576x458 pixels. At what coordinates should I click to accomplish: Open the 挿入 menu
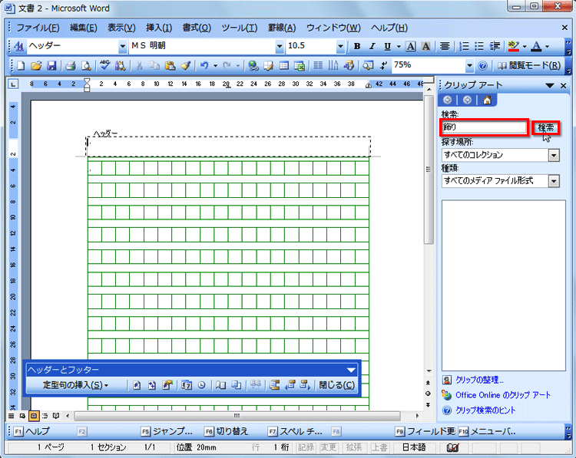159,28
